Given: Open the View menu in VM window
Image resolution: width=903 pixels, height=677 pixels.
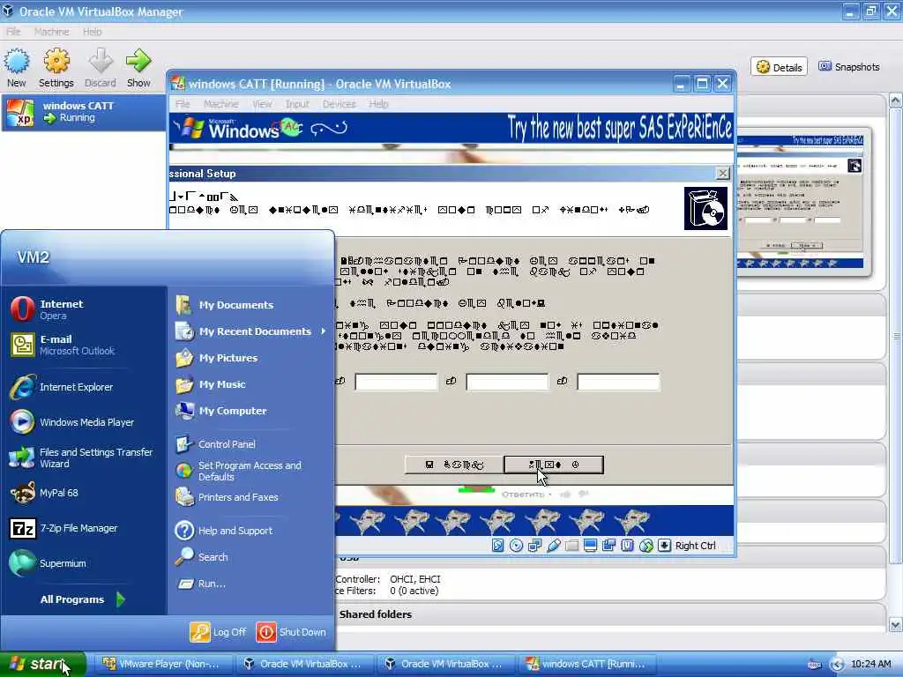Looking at the screenshot, I should [x=261, y=104].
